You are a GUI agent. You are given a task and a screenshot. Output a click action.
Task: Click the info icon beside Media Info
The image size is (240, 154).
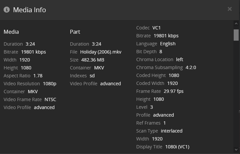6,10
